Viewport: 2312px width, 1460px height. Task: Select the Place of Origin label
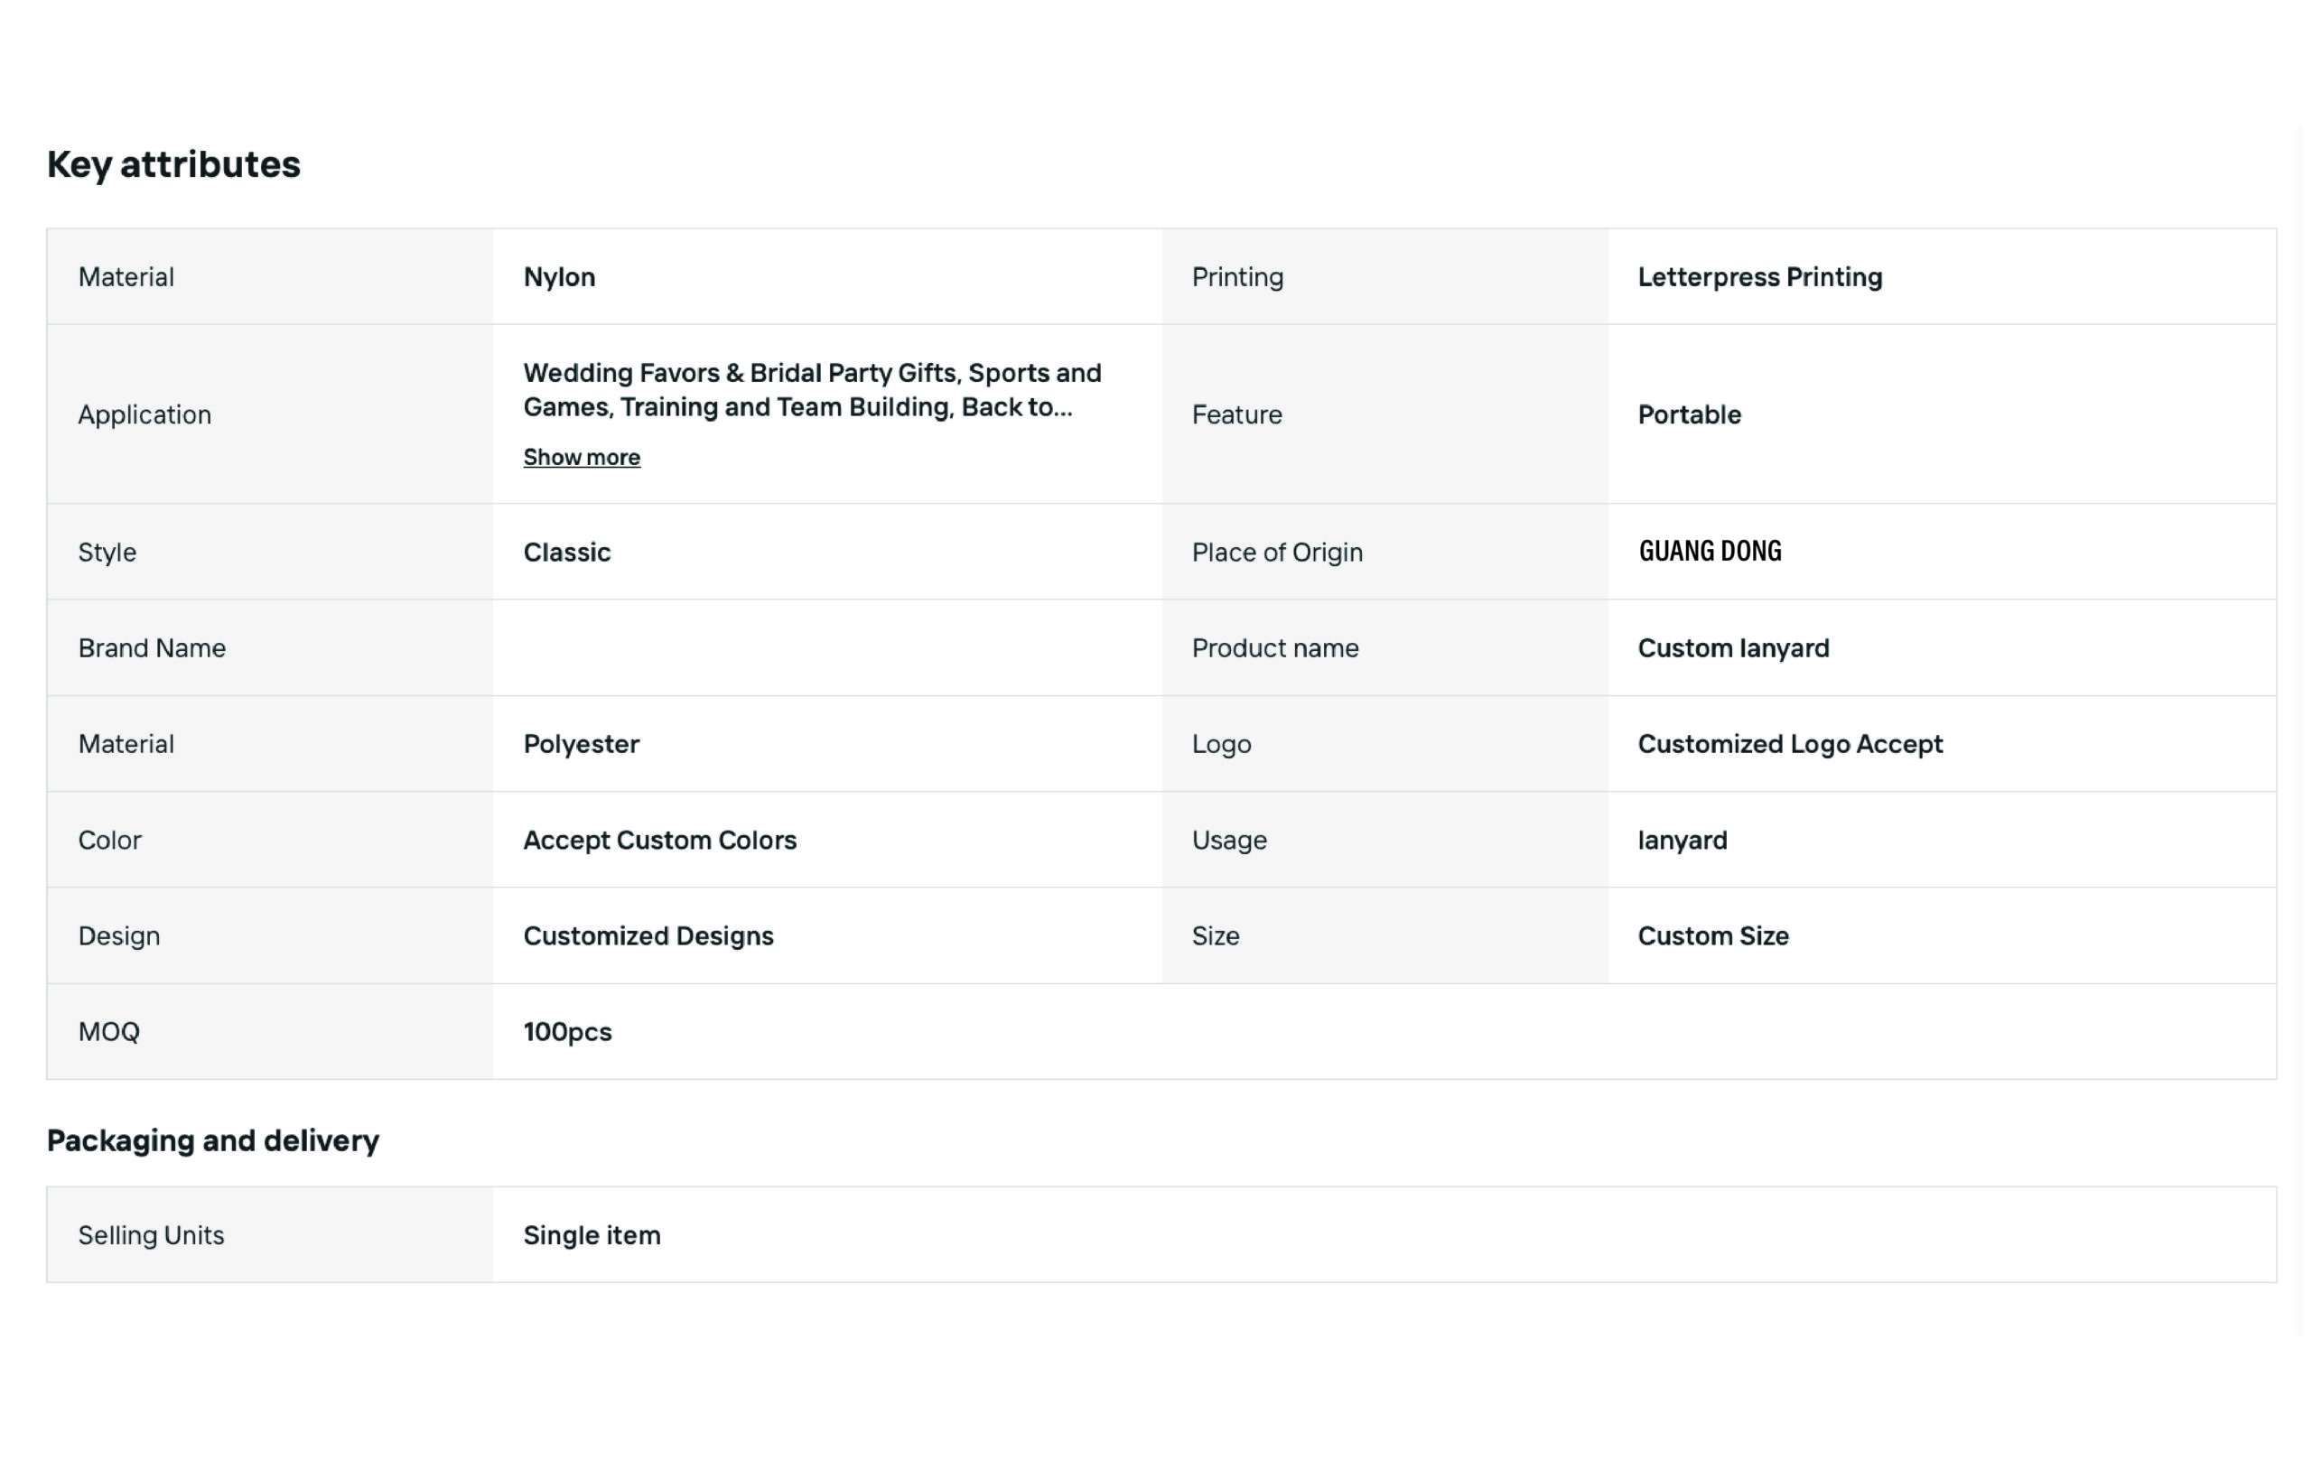click(1277, 552)
